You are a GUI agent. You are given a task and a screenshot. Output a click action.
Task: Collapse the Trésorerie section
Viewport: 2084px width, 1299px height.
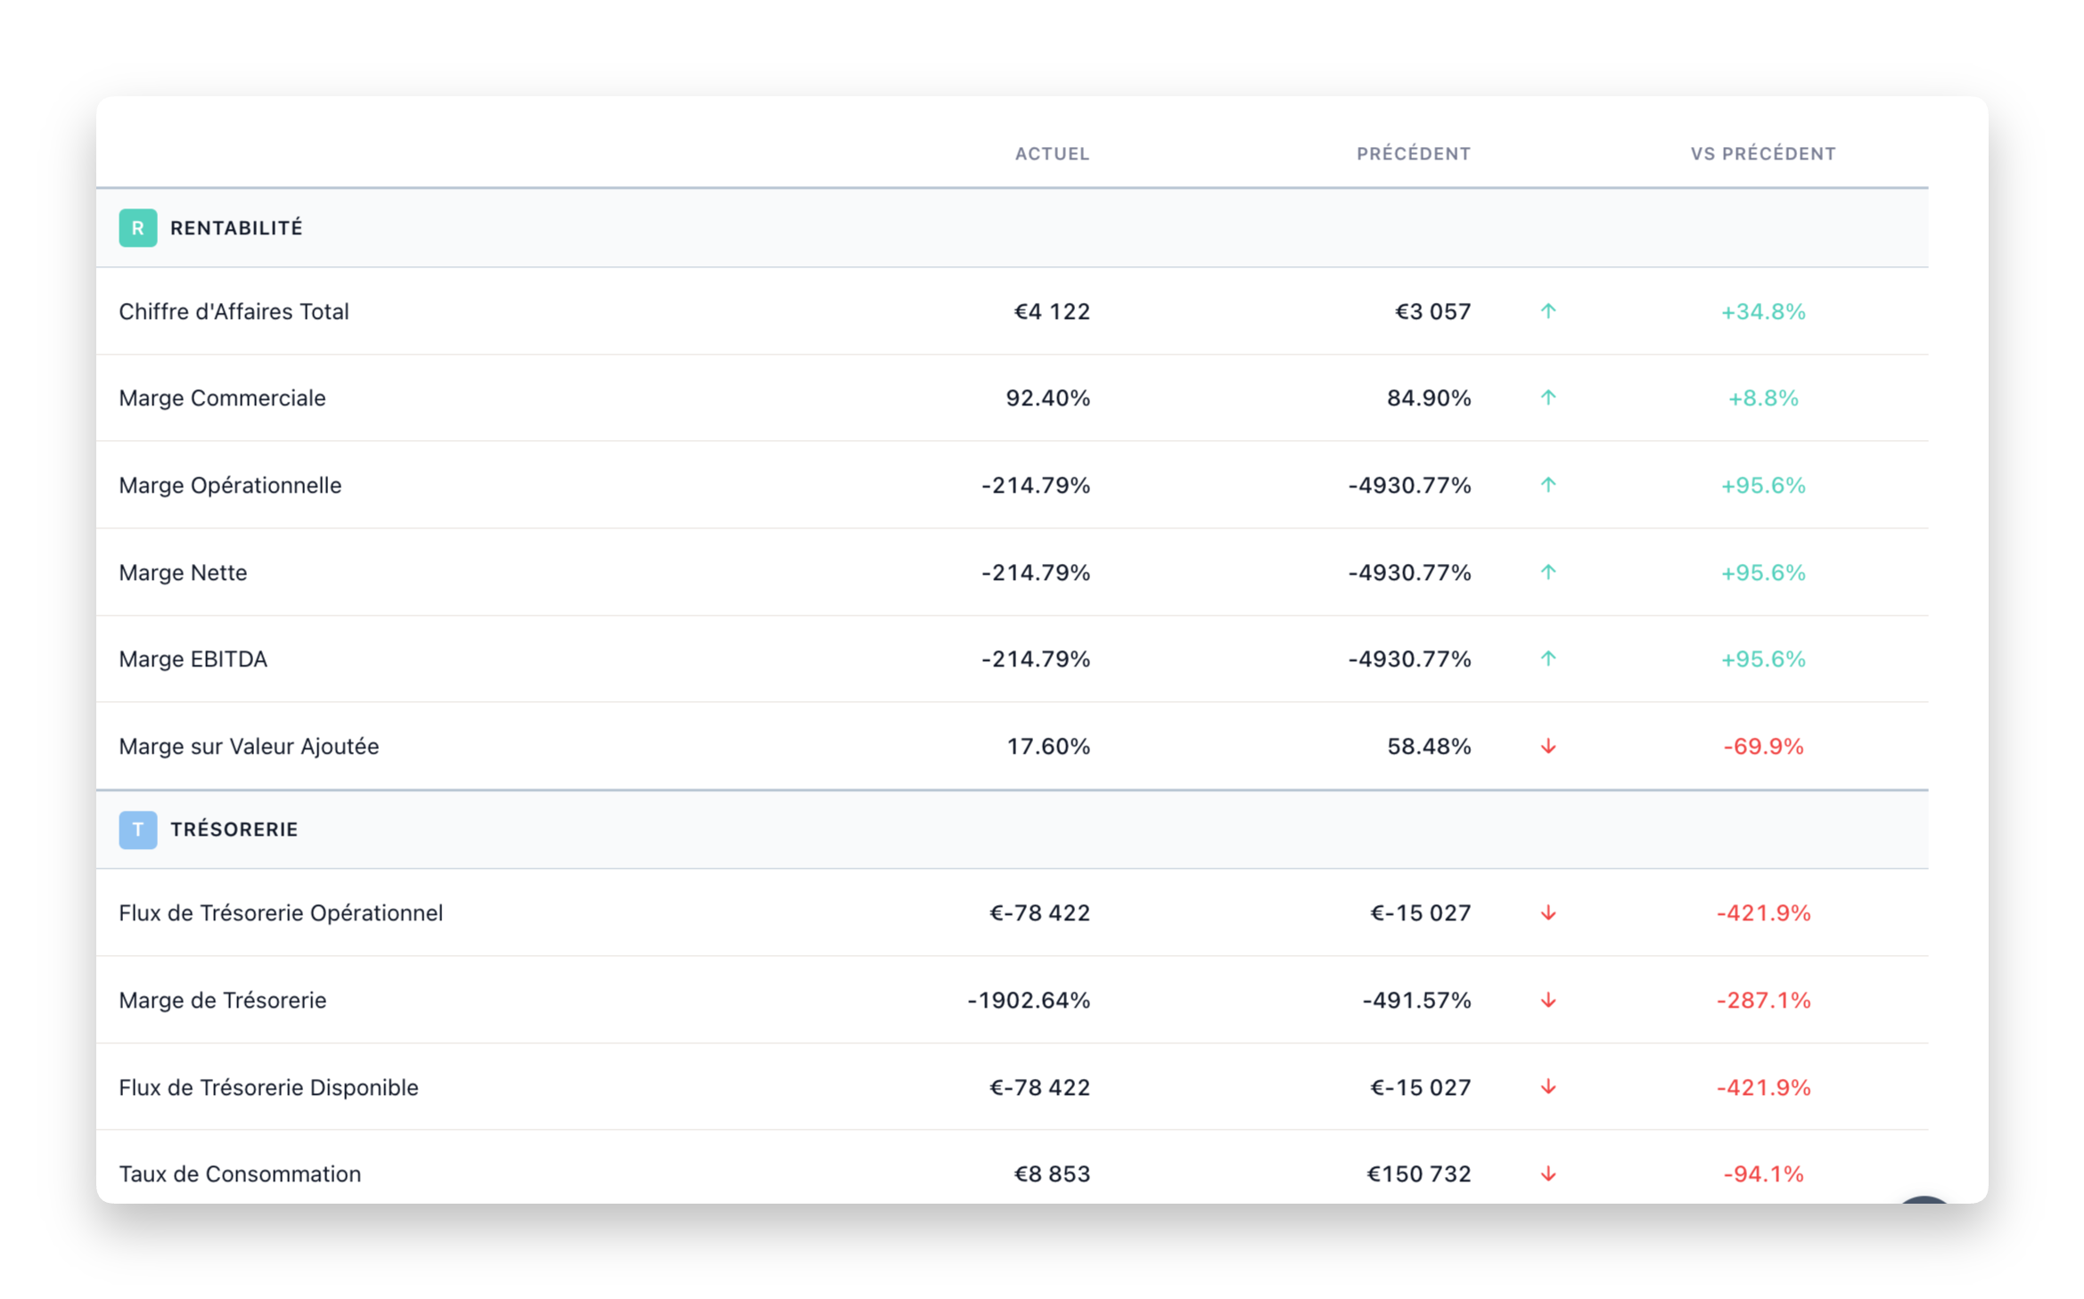[x=236, y=829]
